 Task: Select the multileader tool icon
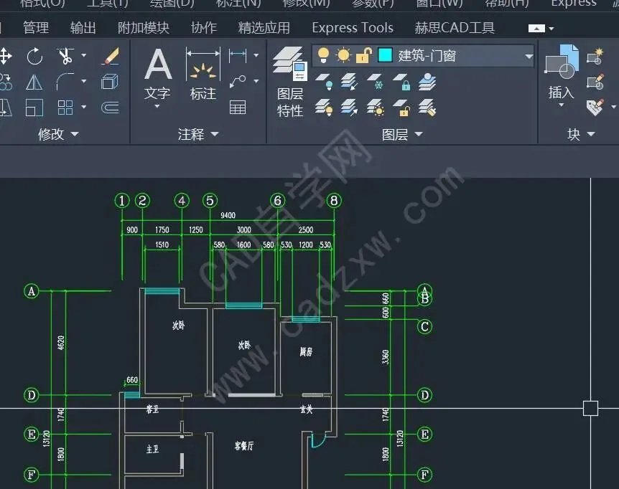pyautogui.click(x=238, y=81)
